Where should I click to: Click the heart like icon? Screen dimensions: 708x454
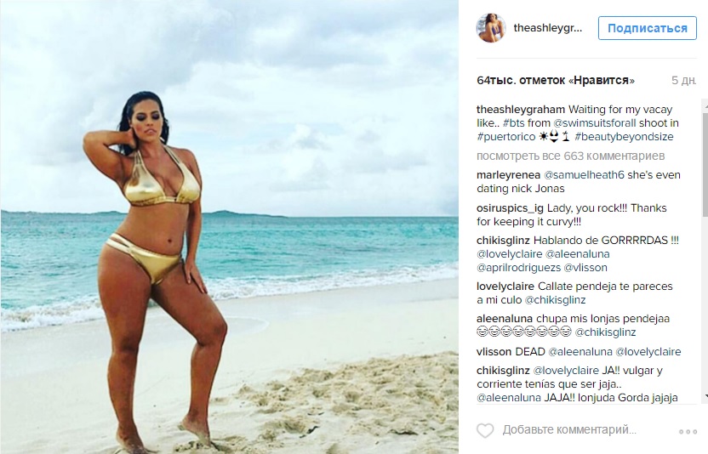[x=485, y=430]
